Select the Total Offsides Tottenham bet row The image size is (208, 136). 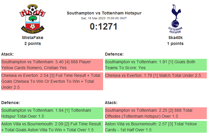tap(156, 113)
